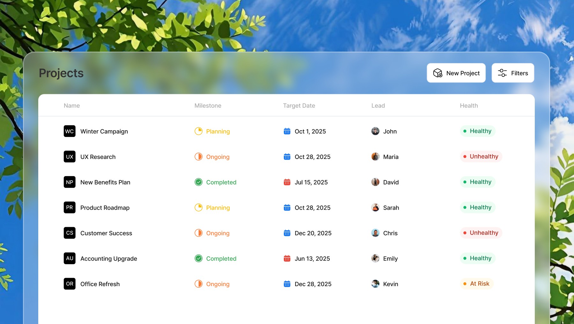Viewport: 574px width, 324px height.
Task: Sort by the Lead column header
Action: [x=378, y=105]
